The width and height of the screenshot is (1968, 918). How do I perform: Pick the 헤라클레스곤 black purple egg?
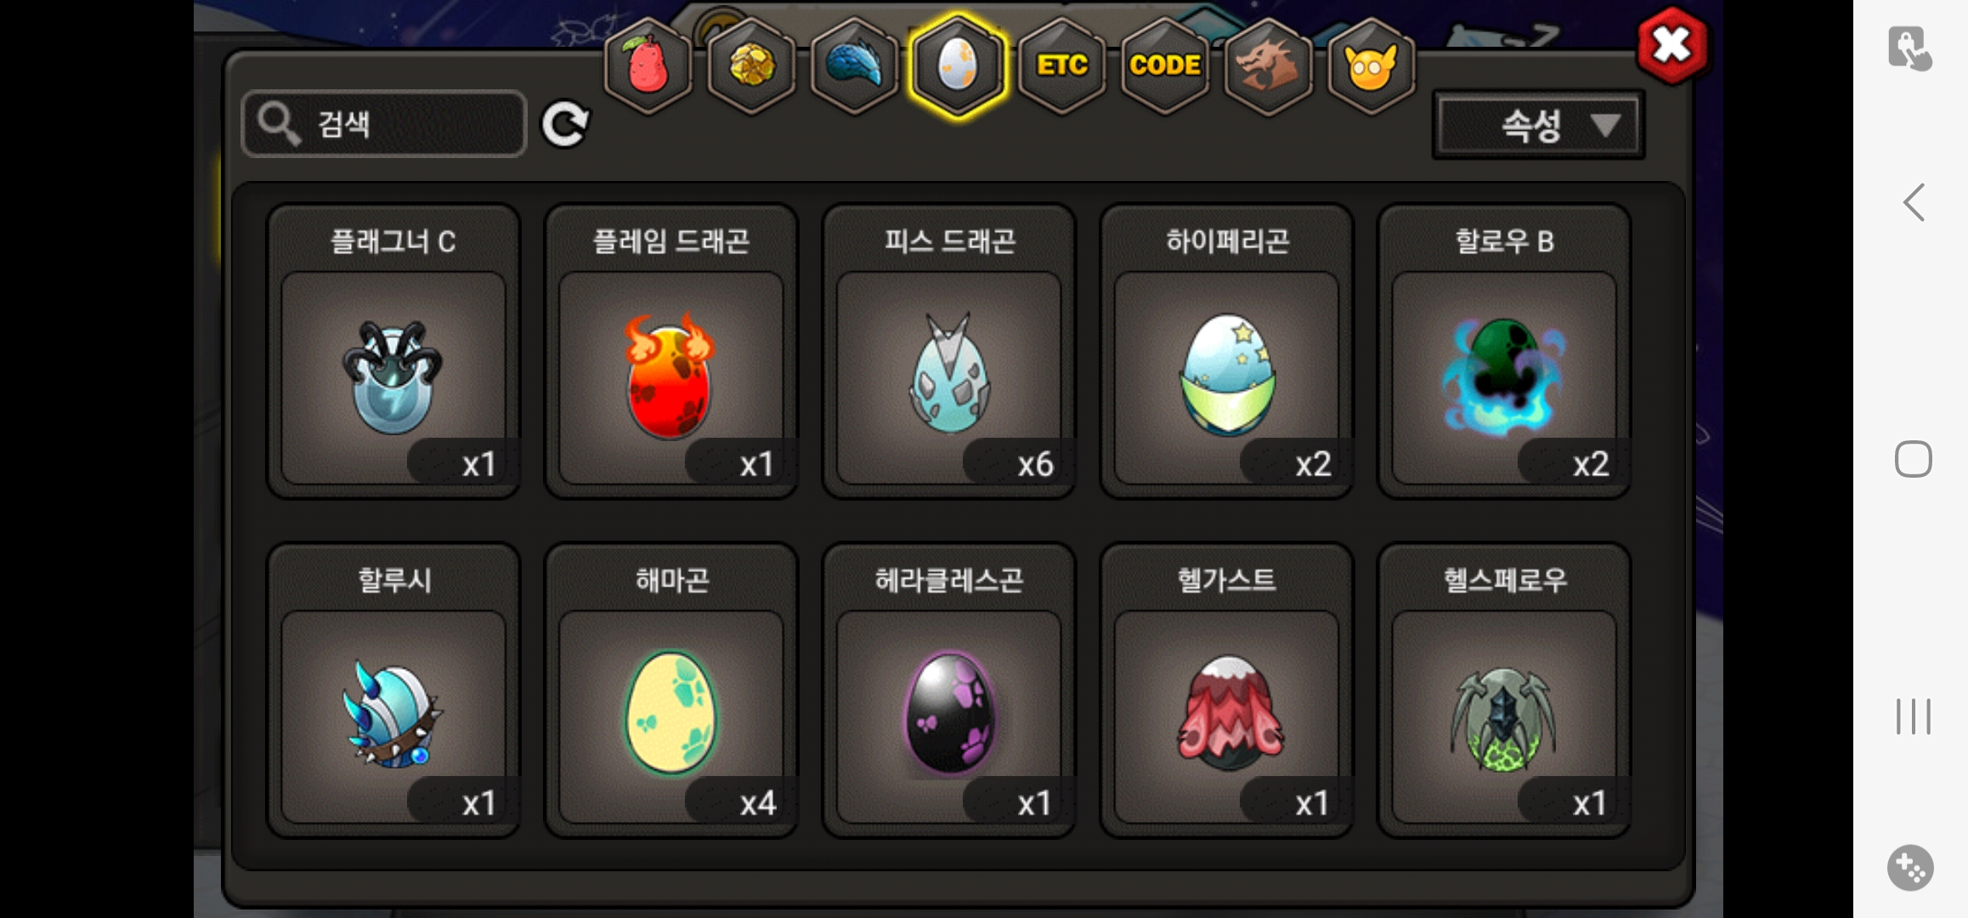949,690
